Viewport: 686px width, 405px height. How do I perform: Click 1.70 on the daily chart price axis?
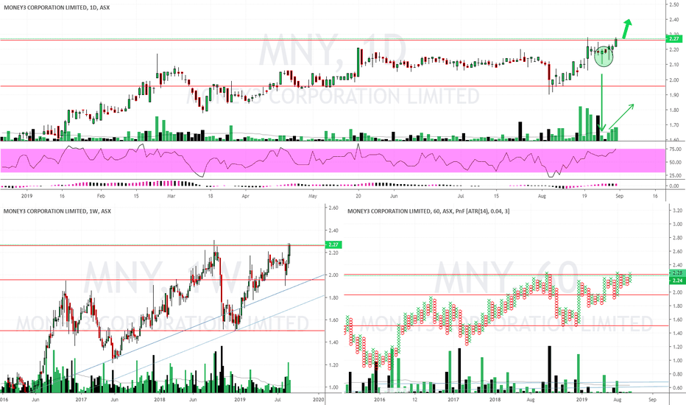[673, 125]
